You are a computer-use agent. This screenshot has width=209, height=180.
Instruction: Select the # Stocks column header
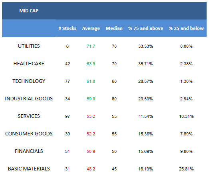click(67, 28)
